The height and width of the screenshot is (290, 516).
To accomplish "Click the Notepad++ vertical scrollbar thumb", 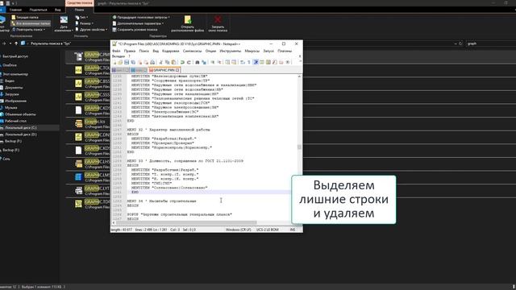I will [x=299, y=147].
